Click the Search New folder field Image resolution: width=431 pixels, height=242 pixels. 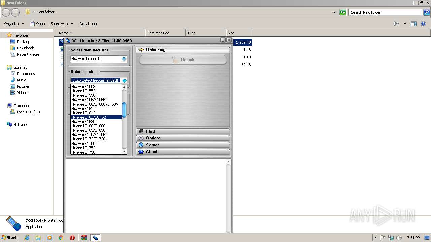(386, 12)
